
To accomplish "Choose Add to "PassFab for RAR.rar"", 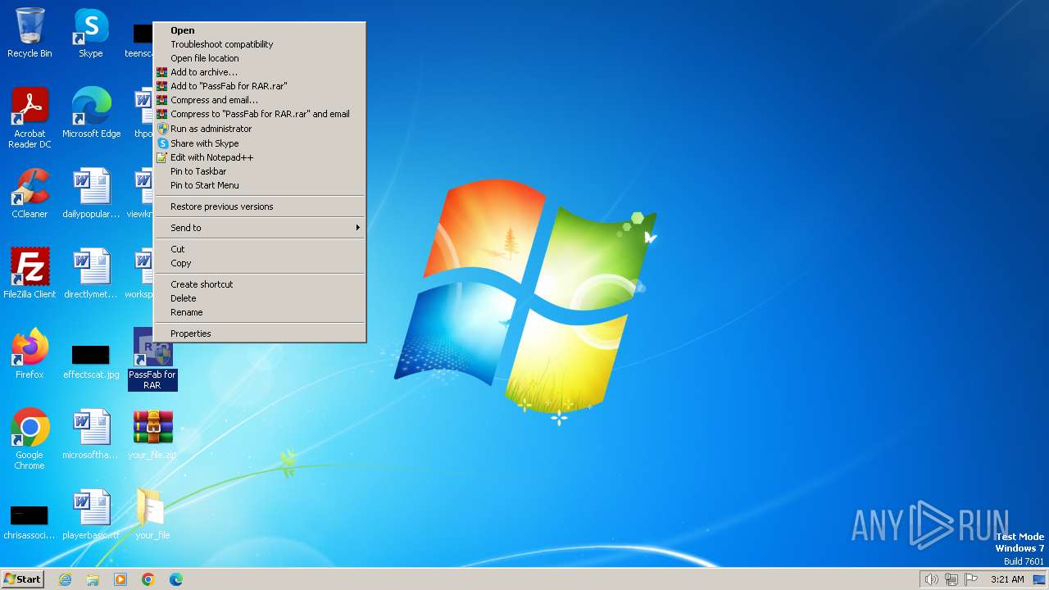I will tap(259, 86).
